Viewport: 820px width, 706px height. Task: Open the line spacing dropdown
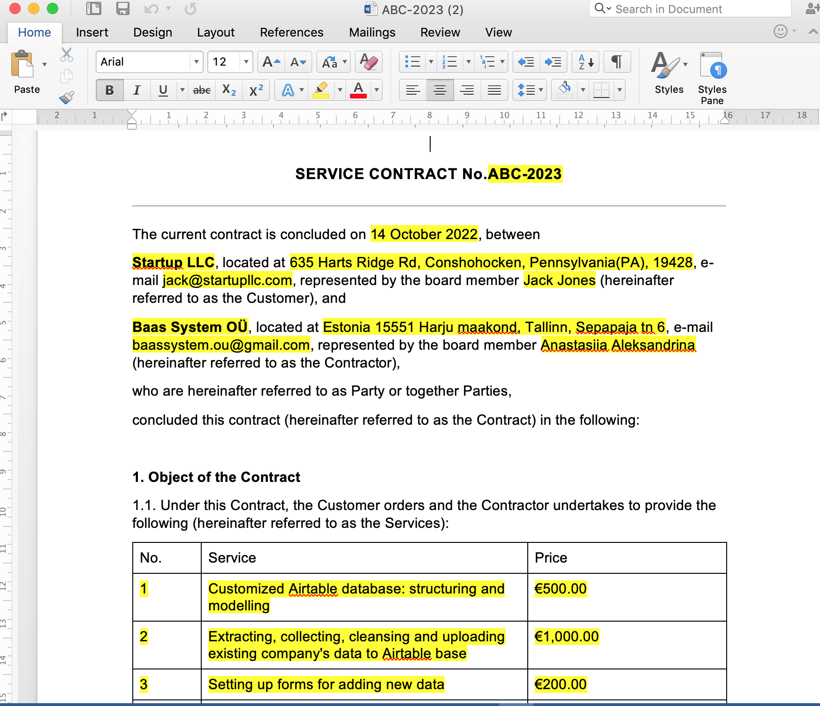click(529, 90)
